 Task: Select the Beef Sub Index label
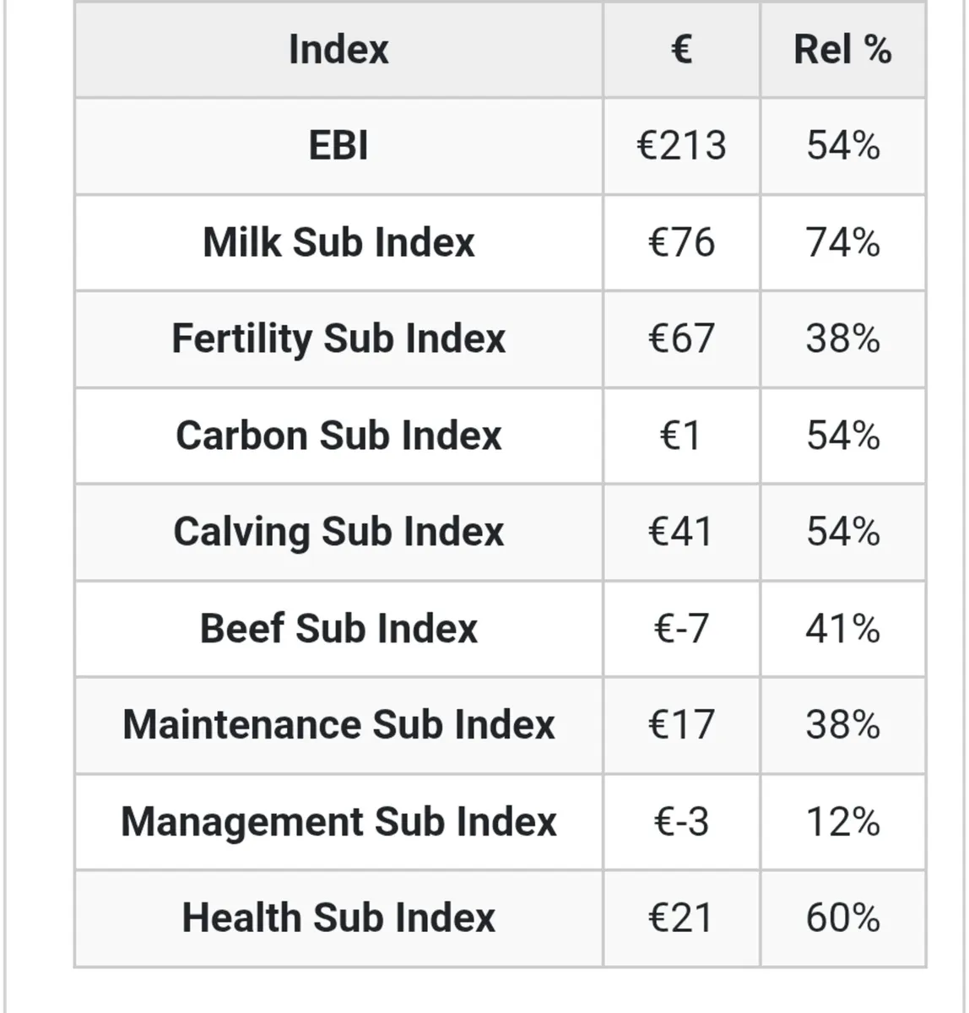point(338,629)
